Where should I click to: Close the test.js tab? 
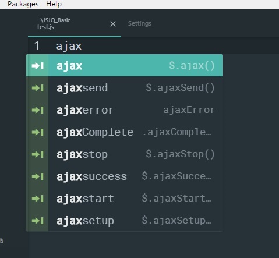point(113,24)
